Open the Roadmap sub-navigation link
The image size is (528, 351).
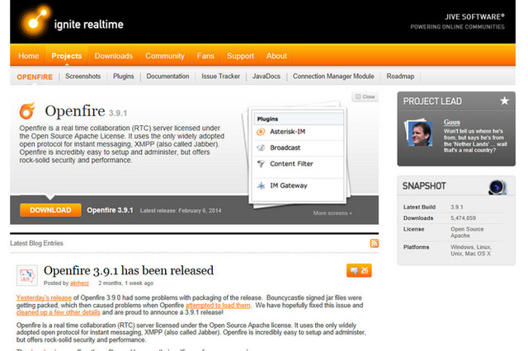[x=401, y=76]
